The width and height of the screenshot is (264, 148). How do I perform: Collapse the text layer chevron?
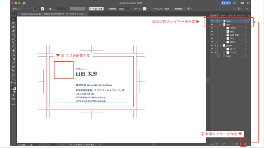220,25
